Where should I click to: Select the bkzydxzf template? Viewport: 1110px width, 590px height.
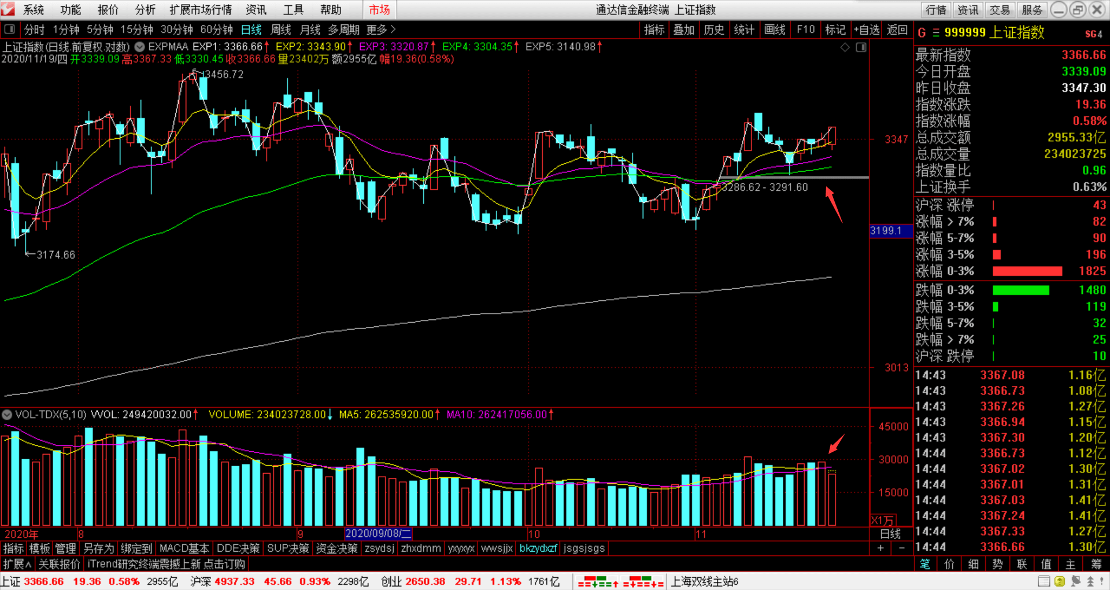click(538, 548)
